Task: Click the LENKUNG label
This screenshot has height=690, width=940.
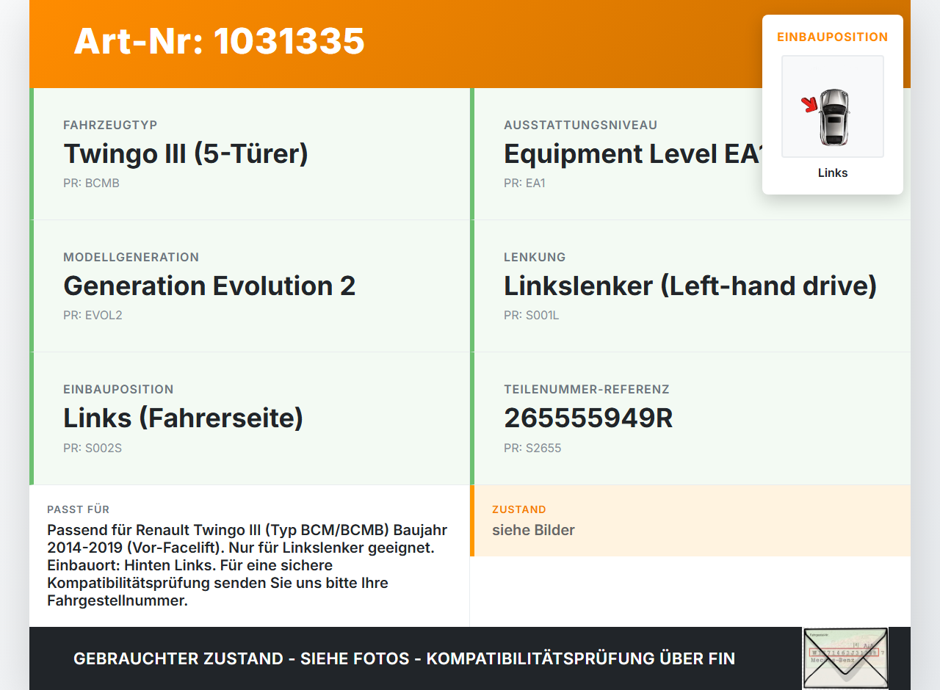Action: (x=535, y=258)
